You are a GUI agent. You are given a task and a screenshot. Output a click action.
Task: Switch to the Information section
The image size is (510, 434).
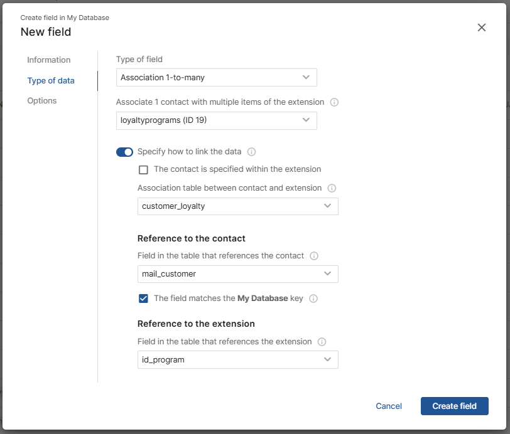click(49, 60)
